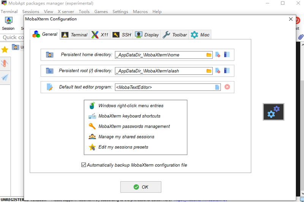The width and height of the screenshot is (304, 202).
Task: Open the Settings menu
Action: tap(120, 12)
